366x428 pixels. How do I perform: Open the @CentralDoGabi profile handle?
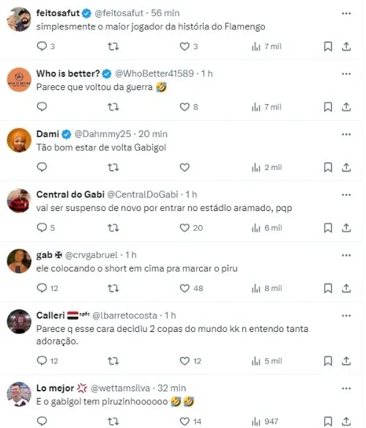coord(142,194)
